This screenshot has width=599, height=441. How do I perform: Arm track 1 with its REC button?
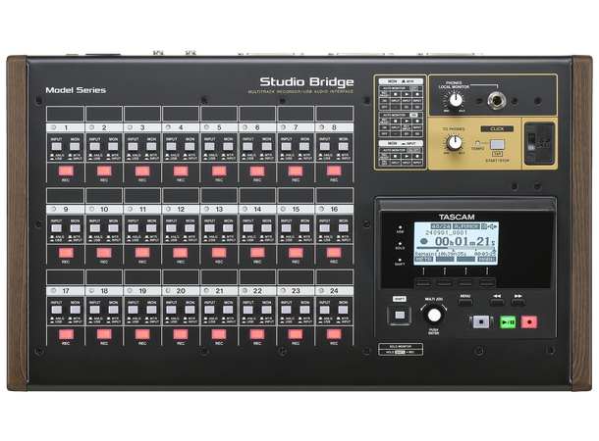66,171
